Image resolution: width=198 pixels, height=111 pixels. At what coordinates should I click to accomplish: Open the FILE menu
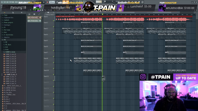pyautogui.click(x=2, y=2)
